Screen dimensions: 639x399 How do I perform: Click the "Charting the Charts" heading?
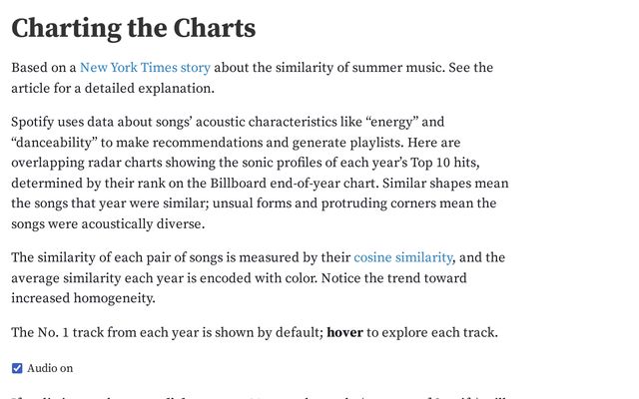[x=134, y=29]
